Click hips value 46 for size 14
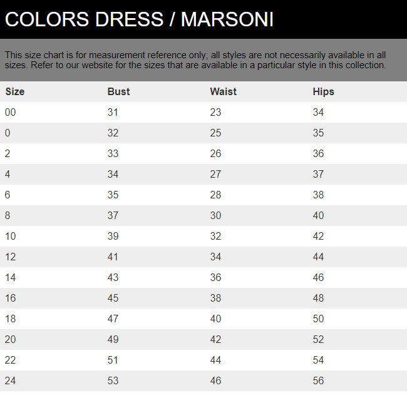 (x=318, y=278)
